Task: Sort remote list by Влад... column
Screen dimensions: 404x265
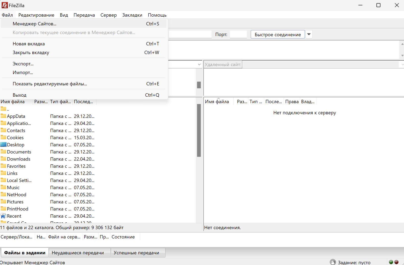Action: tap(308, 102)
